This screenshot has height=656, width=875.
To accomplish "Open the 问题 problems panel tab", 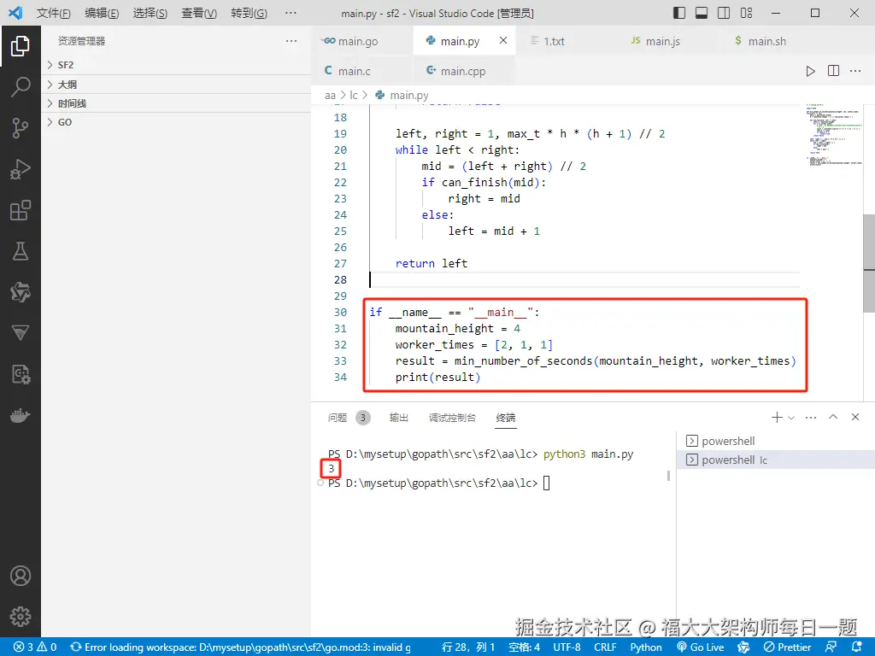I will pyautogui.click(x=349, y=417).
